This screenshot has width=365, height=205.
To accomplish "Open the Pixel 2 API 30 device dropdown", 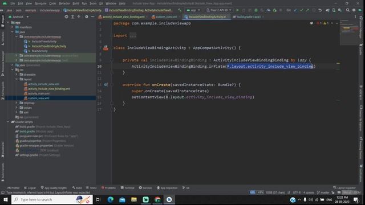I will coord(219,10).
